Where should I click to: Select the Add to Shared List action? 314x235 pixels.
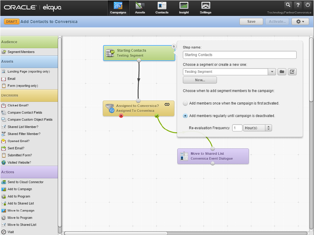tap(29, 203)
